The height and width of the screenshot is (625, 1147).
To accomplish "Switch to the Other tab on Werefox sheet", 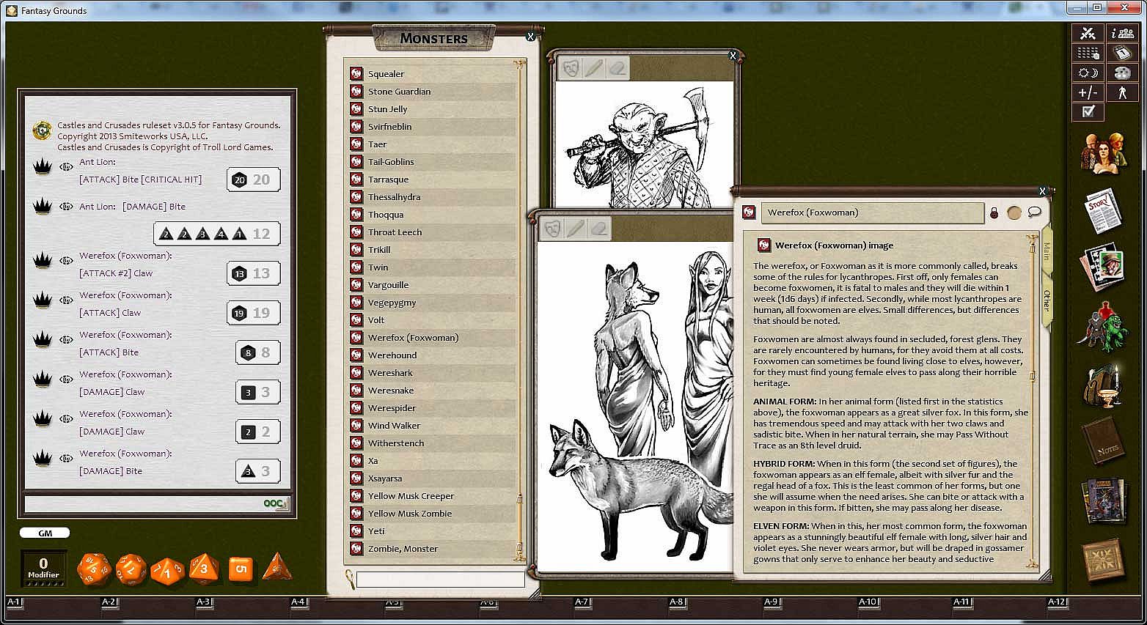I will [x=1047, y=300].
